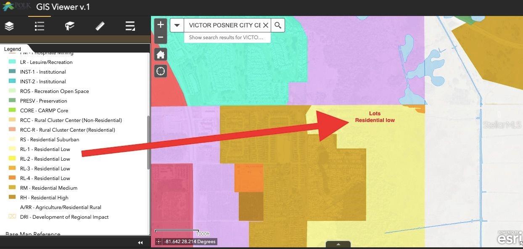
Task: Run search with magnifier icon
Action: pos(277,25)
